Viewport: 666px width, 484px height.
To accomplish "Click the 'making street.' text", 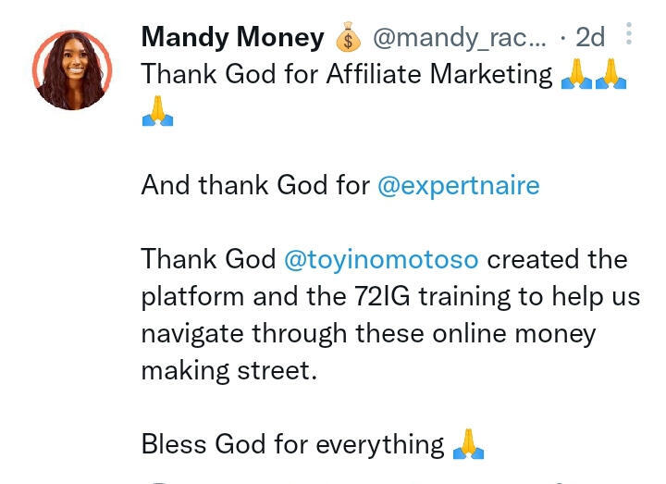I will click(228, 370).
